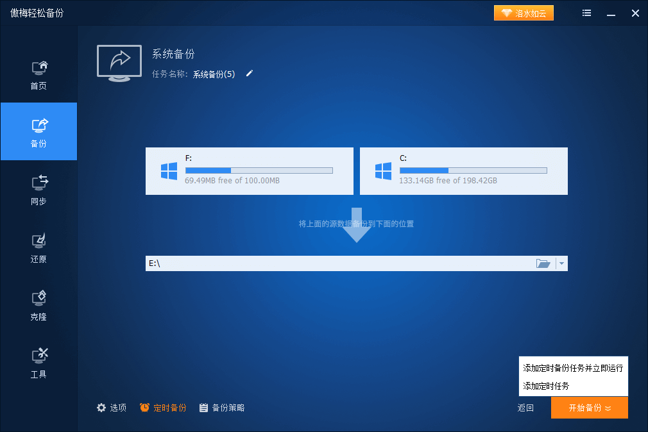Image resolution: width=648 pixels, height=432 pixels.
Task: Open 备份策略 backup scheme settings
Action: click(203, 408)
